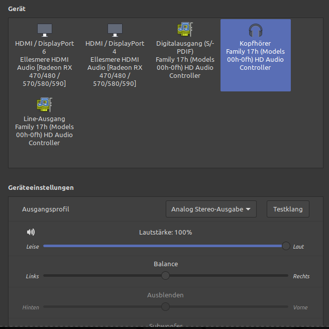Click the Kopfhörer headphones icon
The image size is (329, 329).
(x=255, y=31)
